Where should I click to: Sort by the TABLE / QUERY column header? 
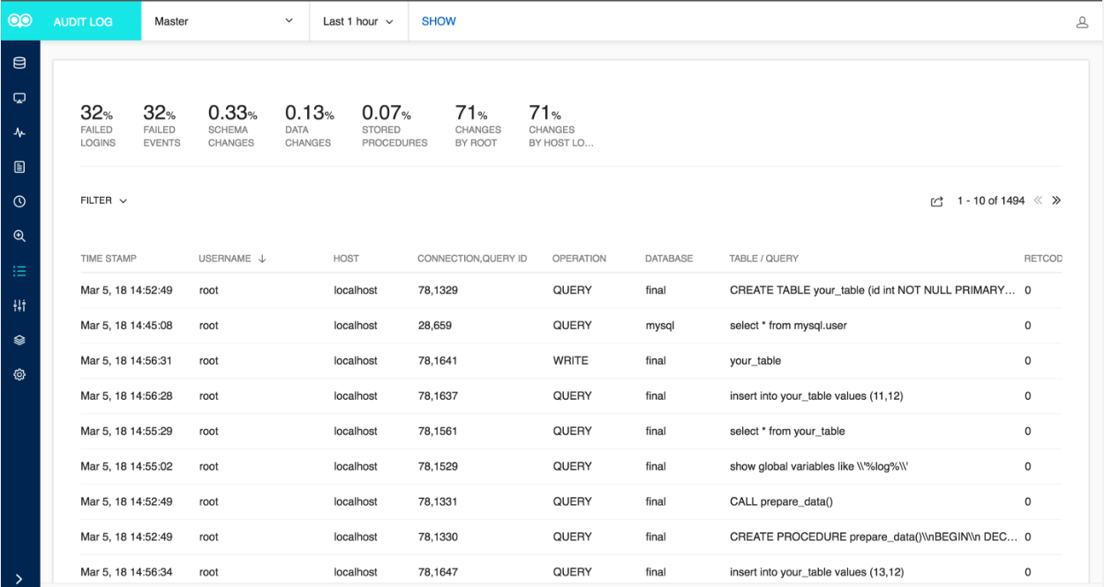coord(763,259)
